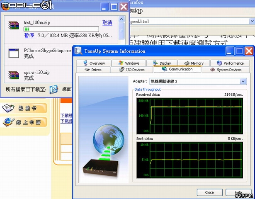The image size is (255, 199).
Task: Click the Drives tab disk icon
Action: pos(87,70)
